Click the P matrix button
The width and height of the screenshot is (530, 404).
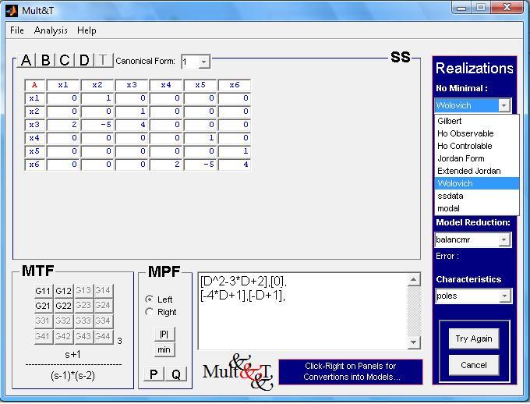click(154, 374)
